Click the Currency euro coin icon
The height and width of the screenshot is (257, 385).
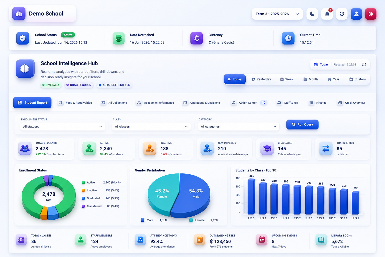pos(197,38)
